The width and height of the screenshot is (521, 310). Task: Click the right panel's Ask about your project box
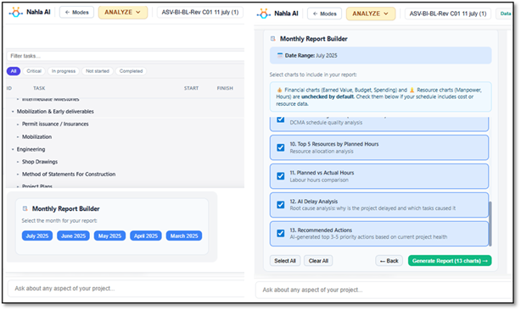[384, 290]
